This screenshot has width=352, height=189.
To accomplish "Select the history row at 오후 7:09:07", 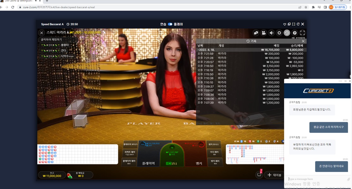I will [240, 91].
